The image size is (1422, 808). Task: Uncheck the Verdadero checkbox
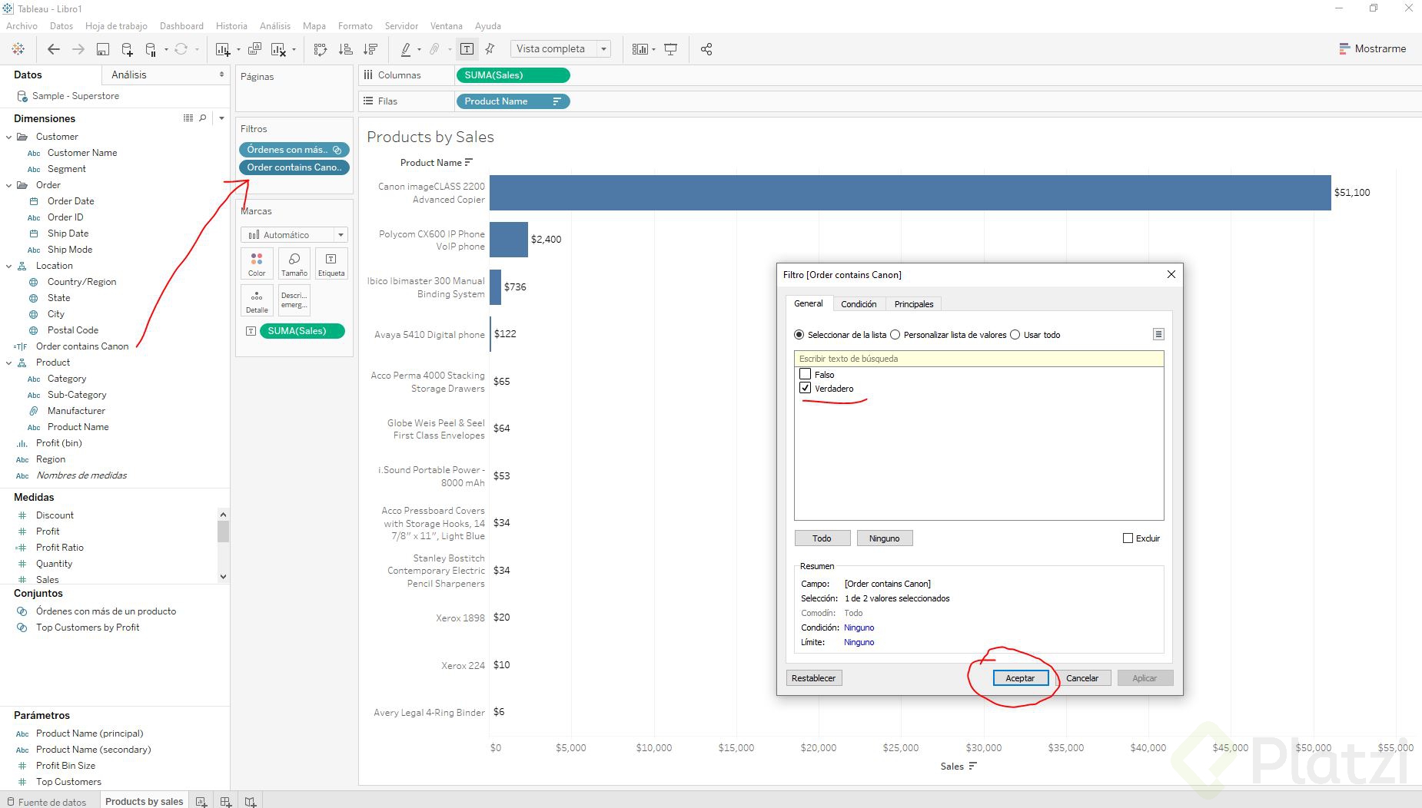coord(806,388)
